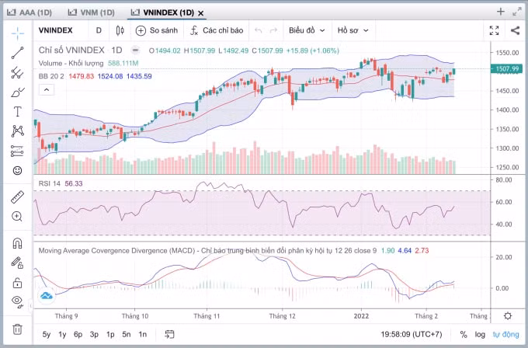Close the VNINDEX (1D) tab

200,13
